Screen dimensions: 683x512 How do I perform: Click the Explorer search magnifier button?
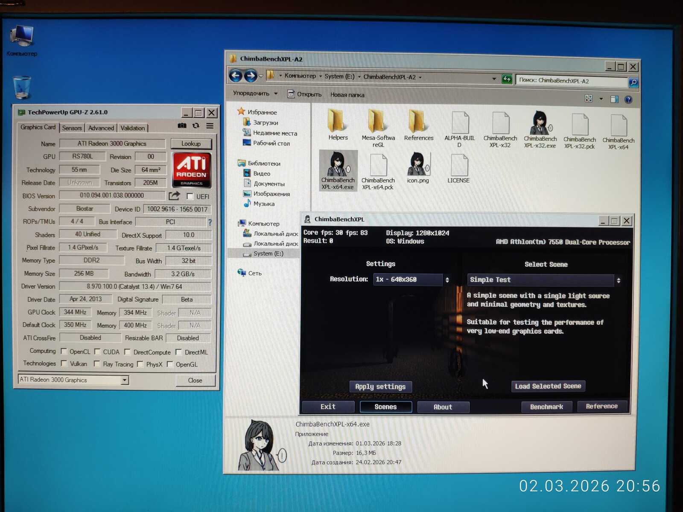tap(633, 82)
